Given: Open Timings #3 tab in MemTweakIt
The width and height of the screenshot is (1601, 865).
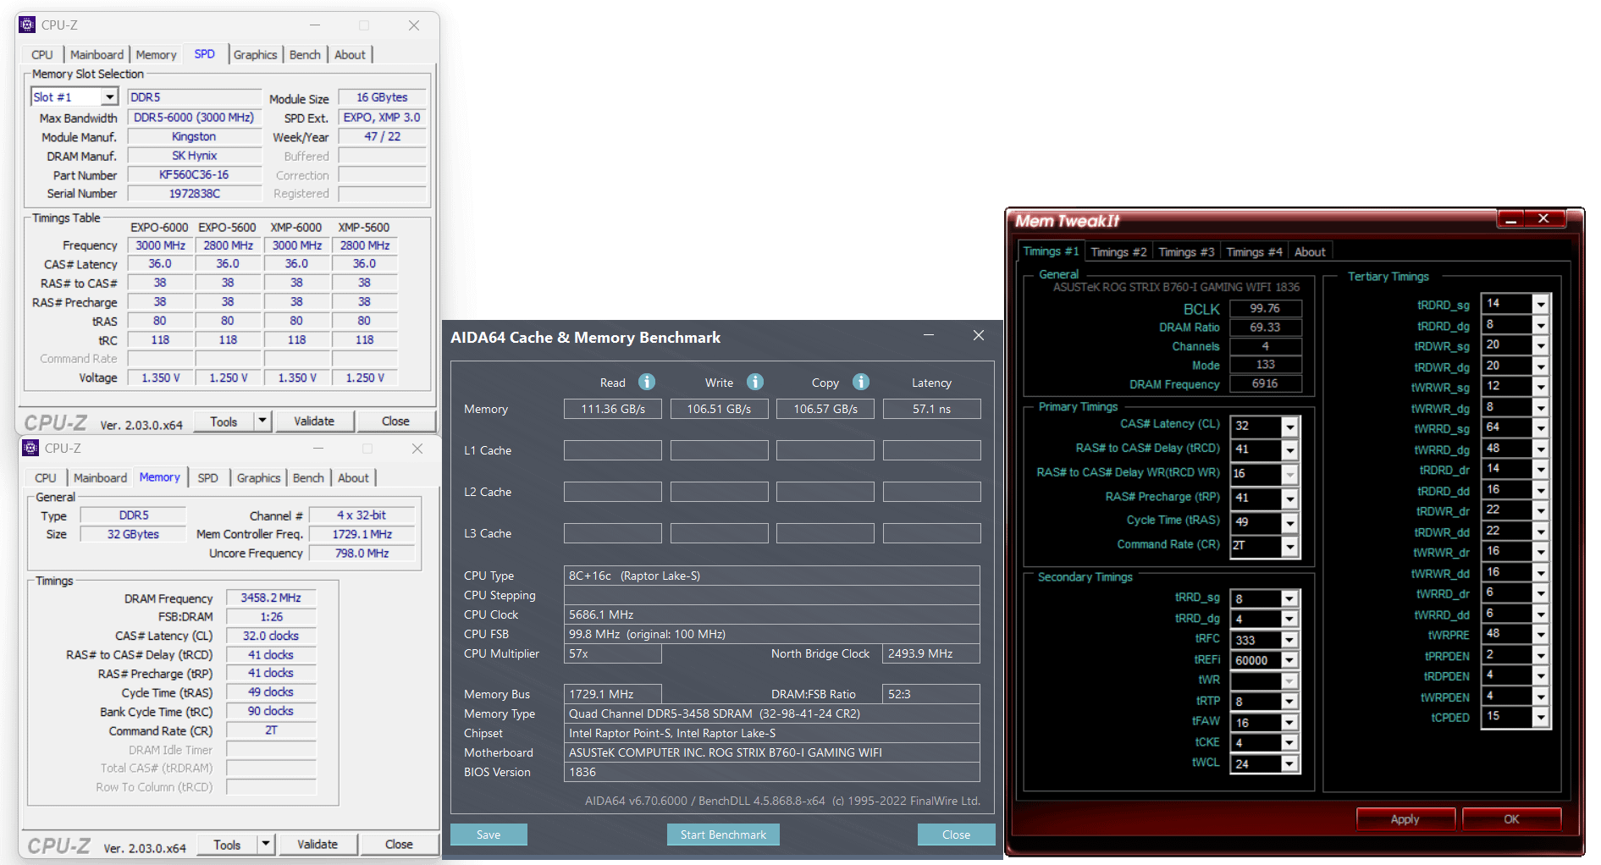Looking at the screenshot, I should [1186, 251].
